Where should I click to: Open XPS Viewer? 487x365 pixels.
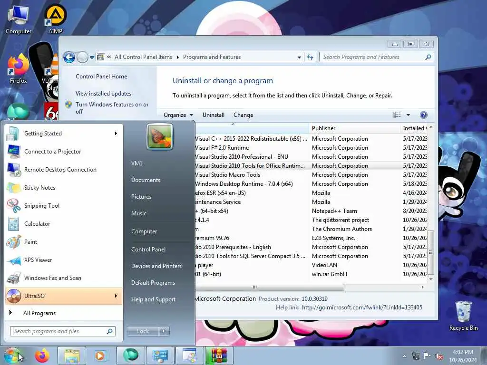coord(64,260)
